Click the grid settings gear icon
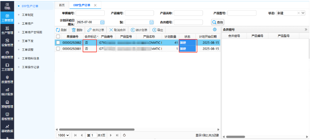 [x=214, y=30]
